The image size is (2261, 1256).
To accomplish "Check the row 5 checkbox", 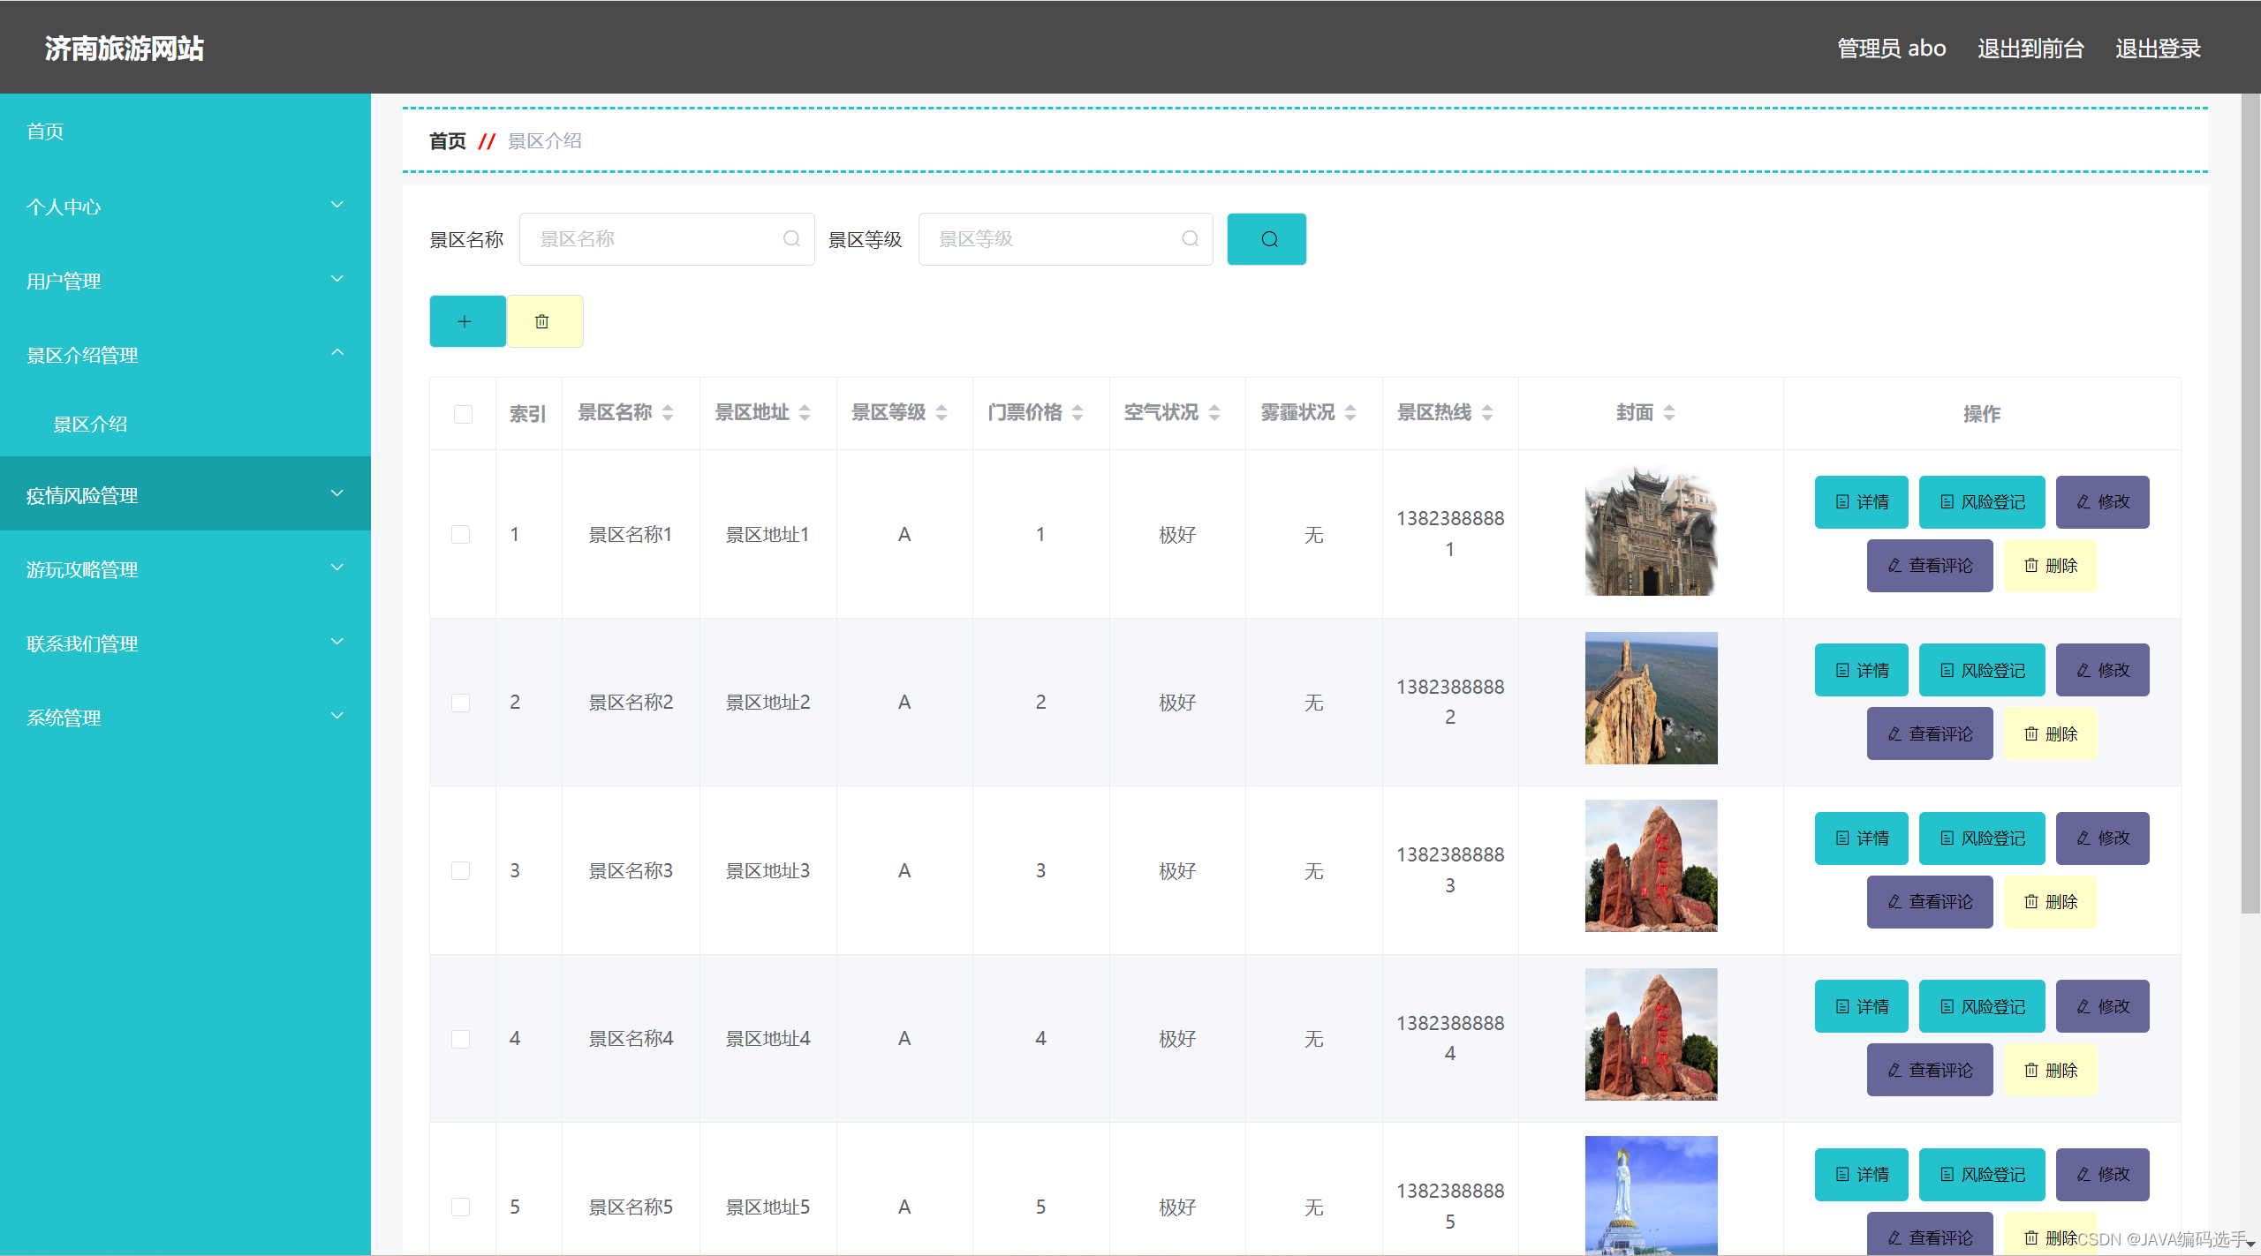I will pyautogui.click(x=460, y=1207).
